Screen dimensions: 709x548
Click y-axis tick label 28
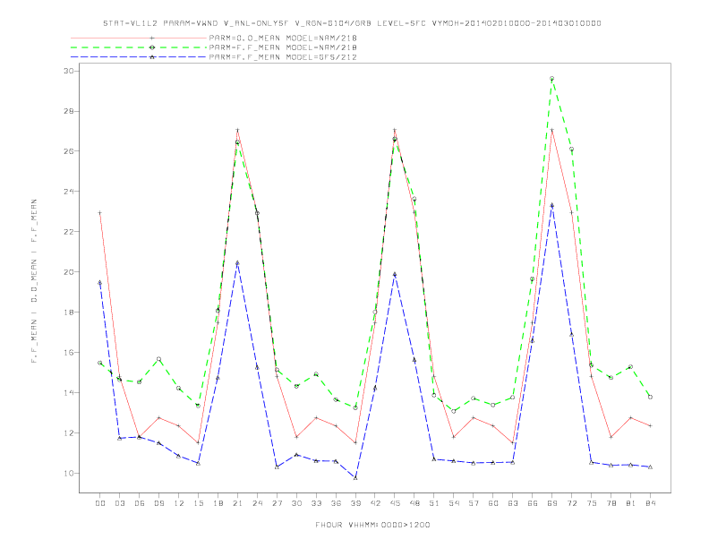click(69, 111)
